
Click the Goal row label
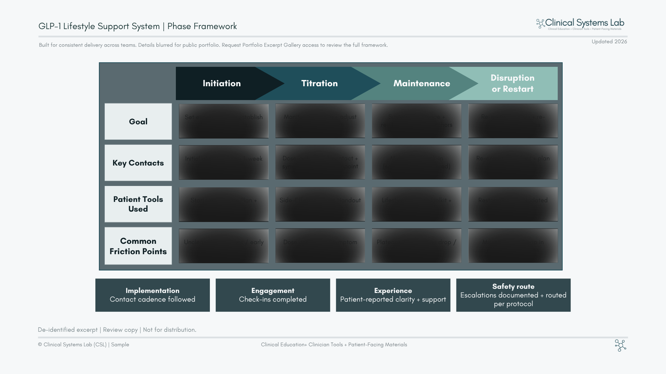(x=138, y=122)
